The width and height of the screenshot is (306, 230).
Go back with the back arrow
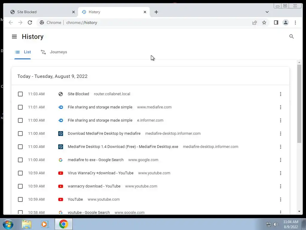11,22
